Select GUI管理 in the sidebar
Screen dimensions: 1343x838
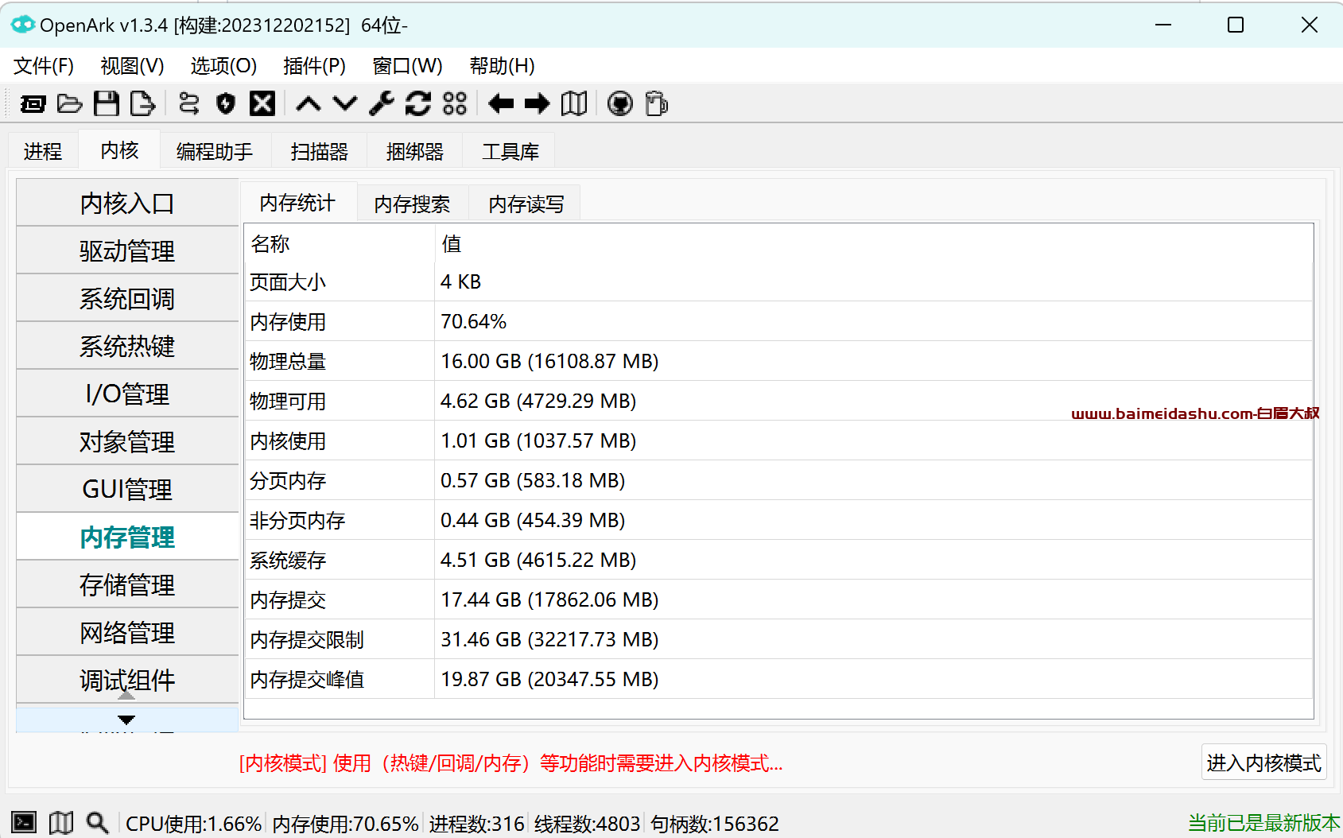coord(127,490)
